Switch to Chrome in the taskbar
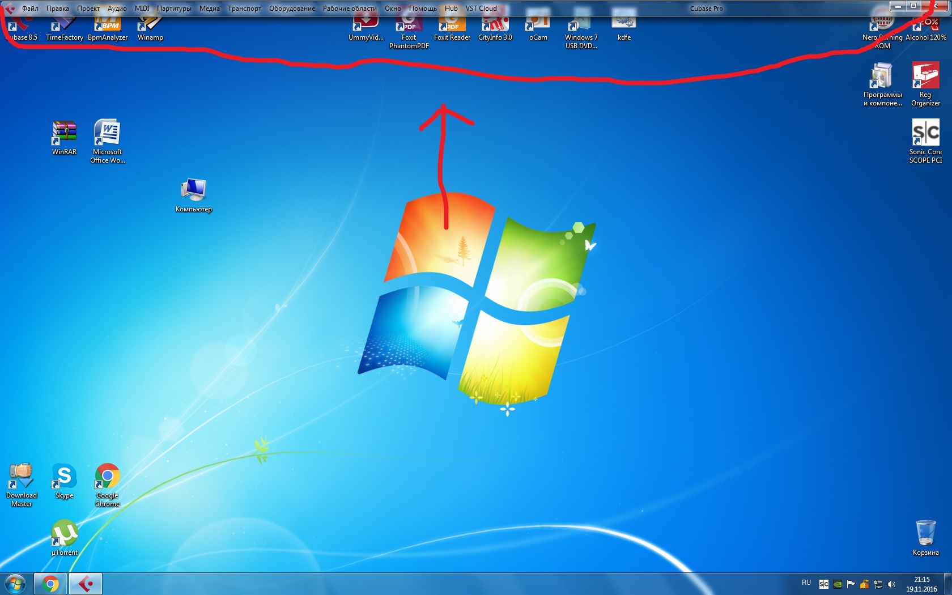The image size is (952, 595). click(x=50, y=584)
